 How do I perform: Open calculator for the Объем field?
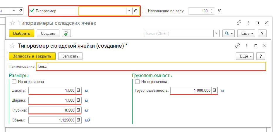click(78, 120)
